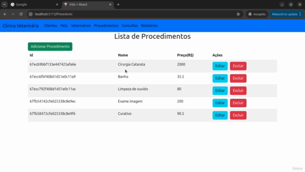This screenshot has width=305, height=172.
Task: Close the Google tab
Action: [57, 4]
